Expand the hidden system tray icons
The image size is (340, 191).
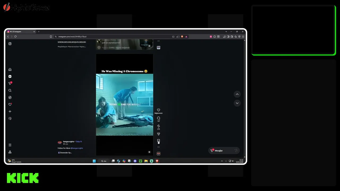(x=222, y=161)
